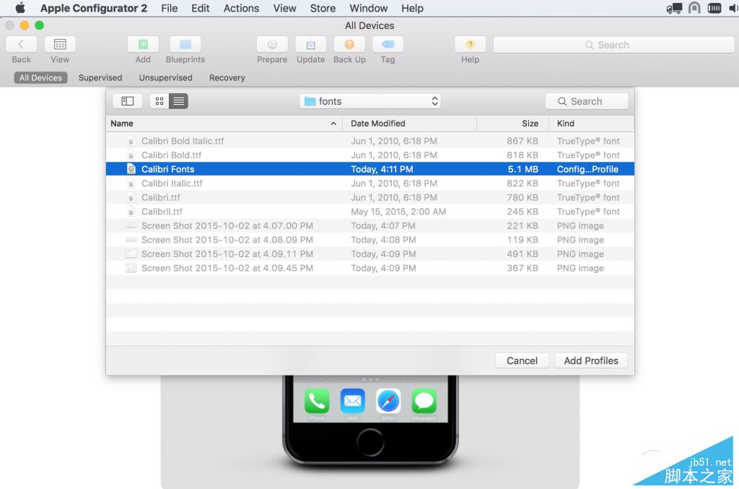Select Screen Shot at 4.09.11 PM
The width and height of the screenshot is (739, 489).
[x=370, y=254]
